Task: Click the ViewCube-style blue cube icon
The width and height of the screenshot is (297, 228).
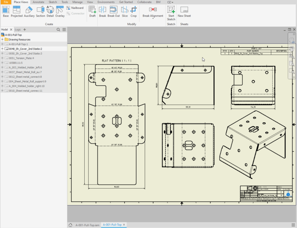Action: point(288,194)
